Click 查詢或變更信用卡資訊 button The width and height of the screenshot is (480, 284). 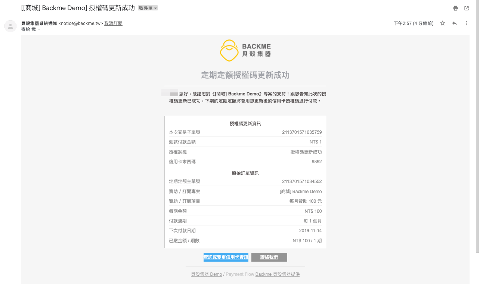point(226,257)
